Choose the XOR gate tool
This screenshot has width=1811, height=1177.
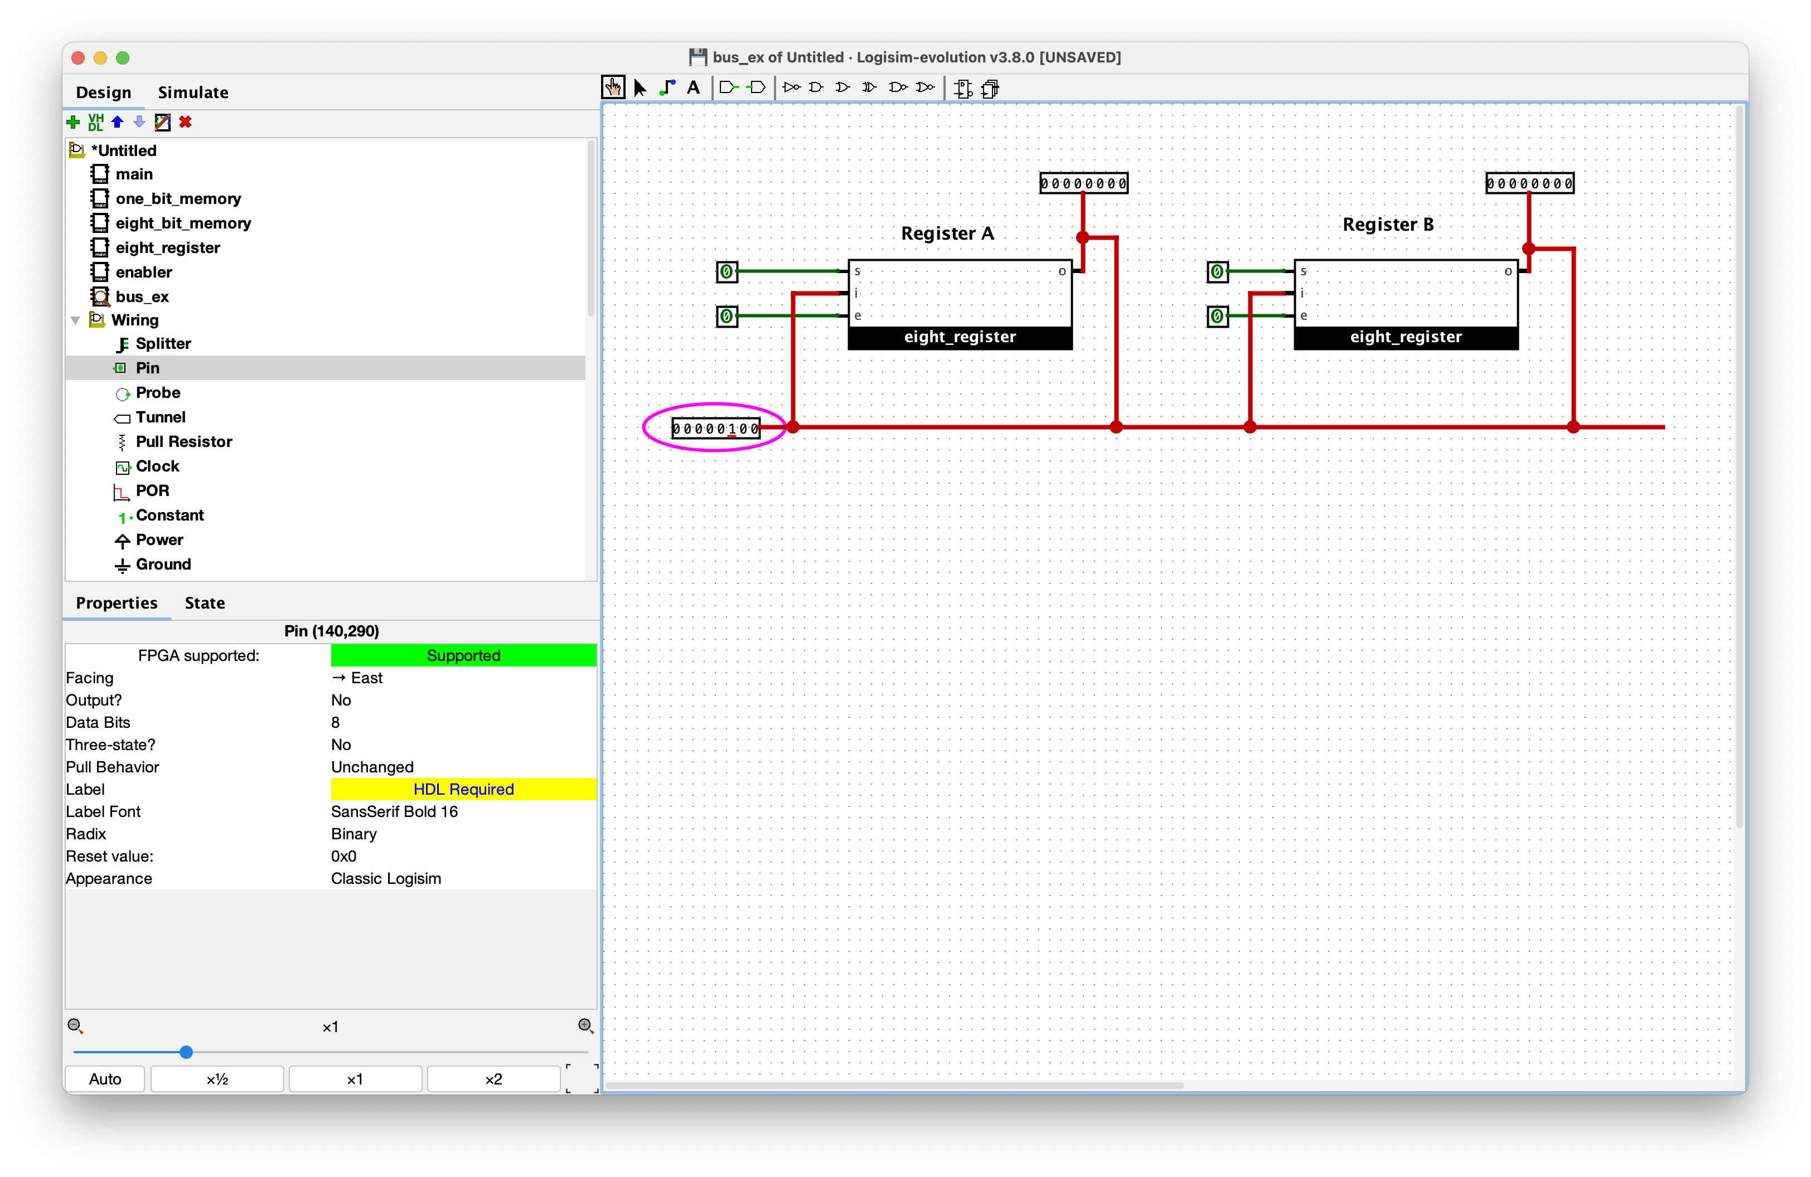tap(869, 87)
